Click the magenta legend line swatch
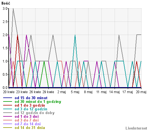Screen dimensions: 149x131 tap(7, 116)
